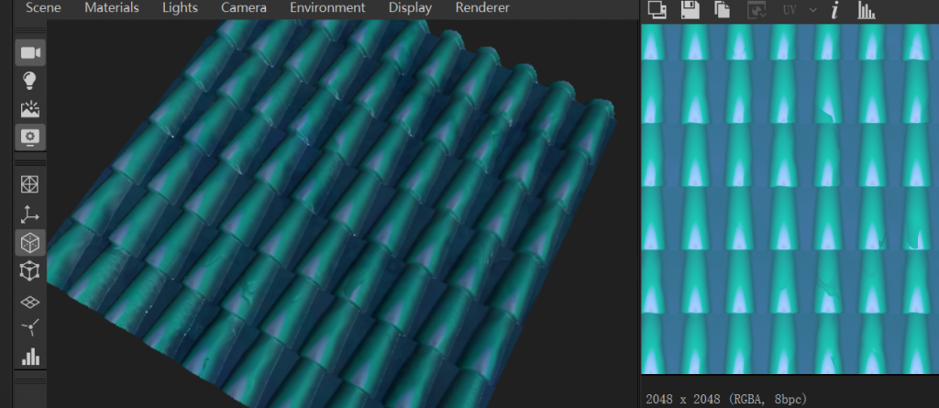Toggle the light bulb icon
Viewport: 939px width, 408px height.
(x=31, y=81)
